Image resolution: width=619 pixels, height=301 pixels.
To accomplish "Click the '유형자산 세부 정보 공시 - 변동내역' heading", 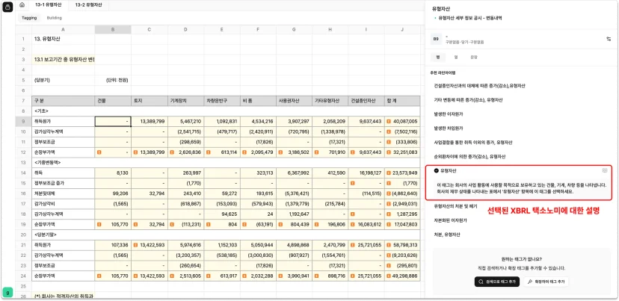I will [470, 18].
